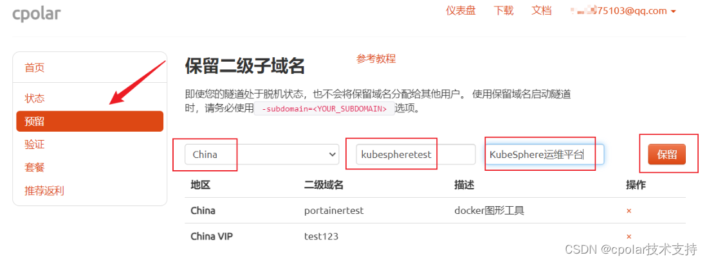The height and width of the screenshot is (262, 707).
Task: Delete the portainertest reserved subdomain
Action: pyautogui.click(x=629, y=211)
